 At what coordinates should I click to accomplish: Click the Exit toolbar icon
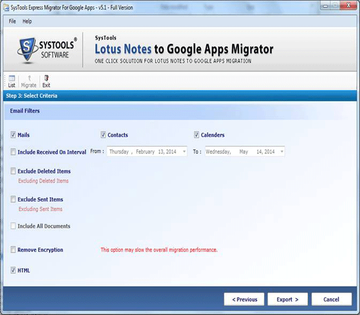coord(46,78)
